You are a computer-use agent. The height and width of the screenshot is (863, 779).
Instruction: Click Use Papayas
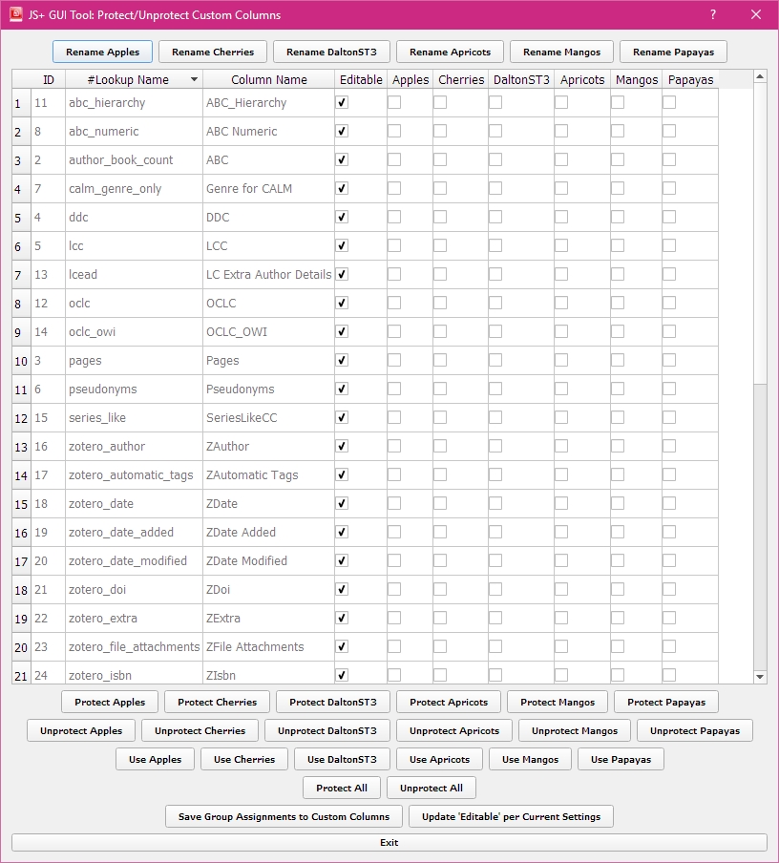click(x=621, y=759)
